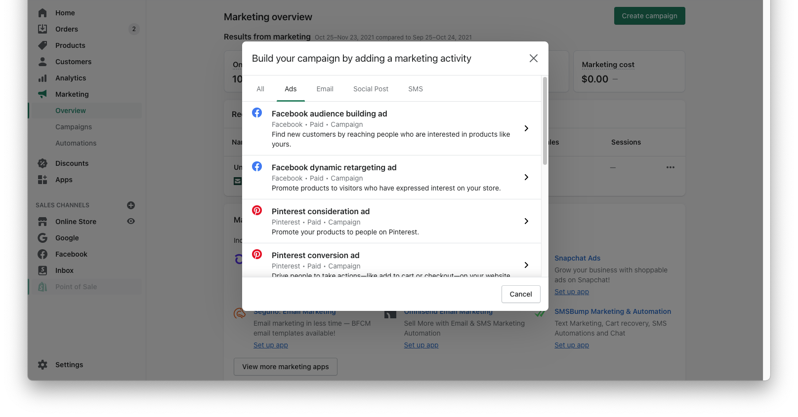Expand Pinterest consideration ad chevron
This screenshot has height=417, width=798.
(526, 221)
